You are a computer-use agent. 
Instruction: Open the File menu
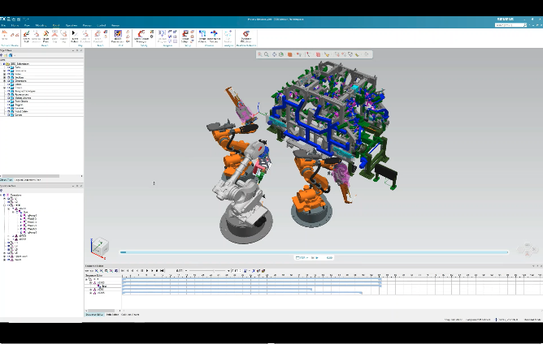coord(5,25)
